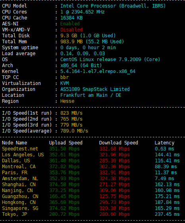Click the 'Nanjing, CN' node name

(x=17, y=190)
